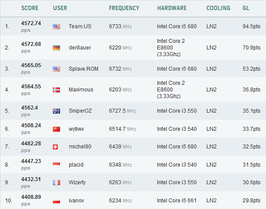Click the Norwegian flag beside Maximous

[56, 90]
